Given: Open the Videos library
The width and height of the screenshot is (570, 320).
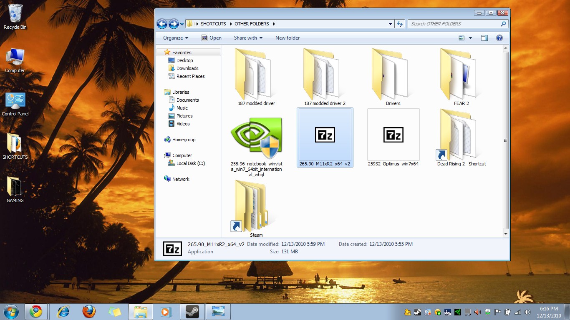Looking at the screenshot, I should (179, 124).
